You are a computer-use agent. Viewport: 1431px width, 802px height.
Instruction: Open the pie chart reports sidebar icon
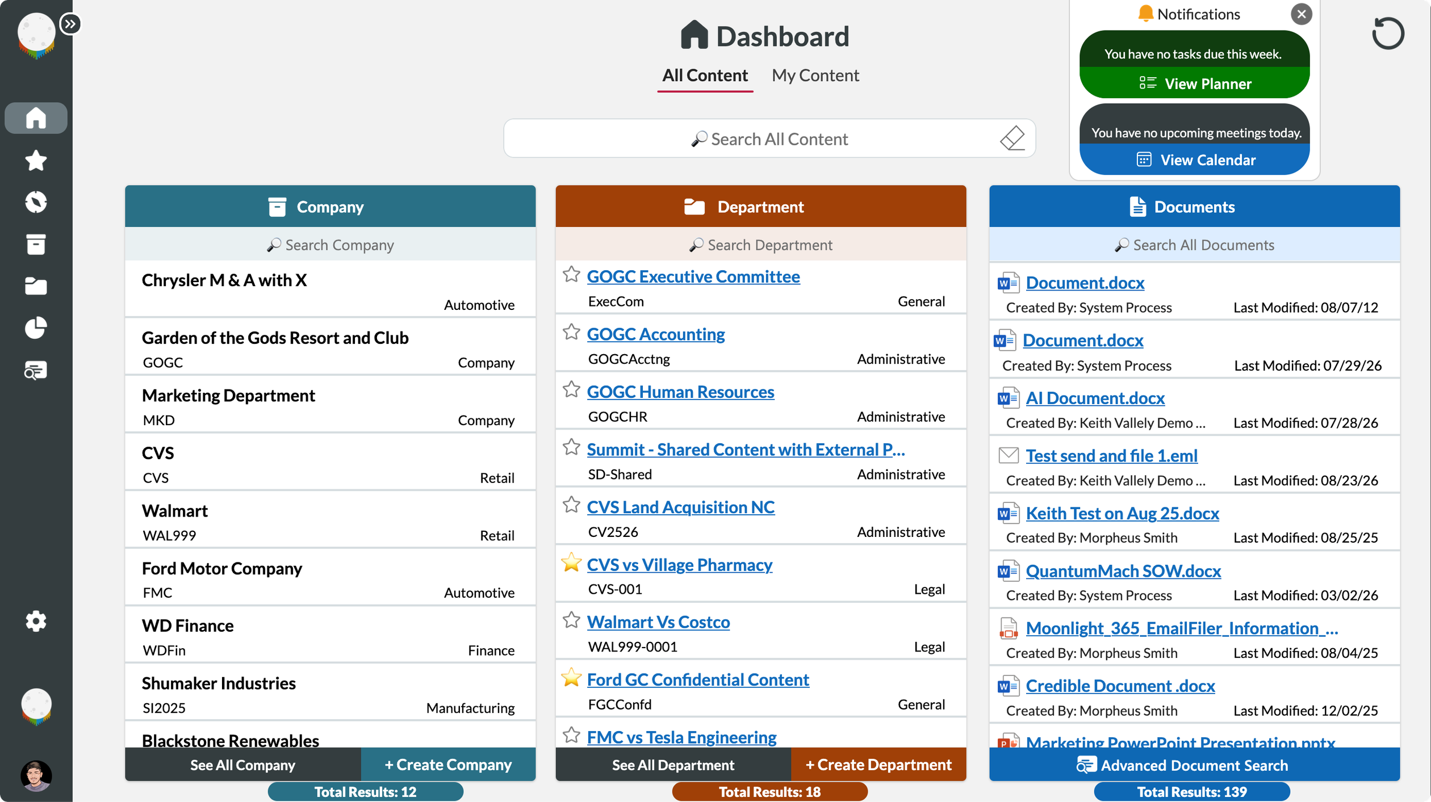point(36,327)
